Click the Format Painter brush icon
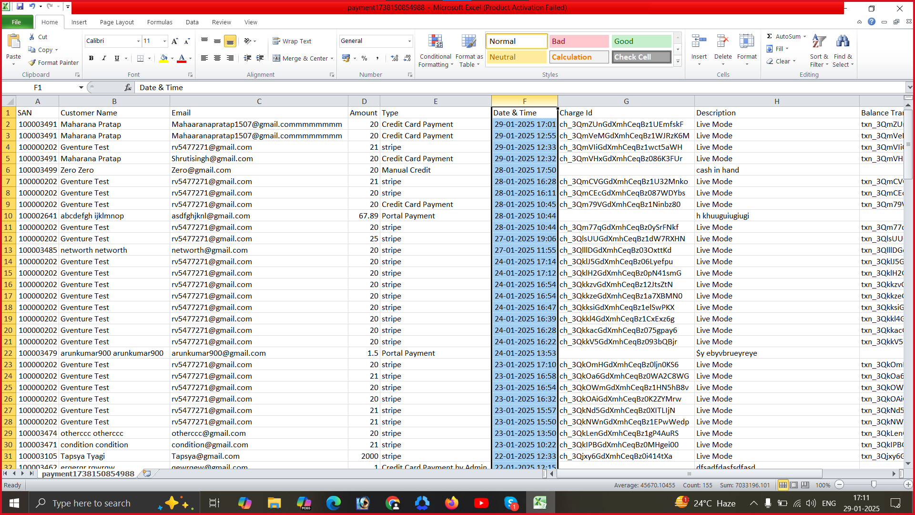This screenshot has width=915, height=515. click(32, 62)
